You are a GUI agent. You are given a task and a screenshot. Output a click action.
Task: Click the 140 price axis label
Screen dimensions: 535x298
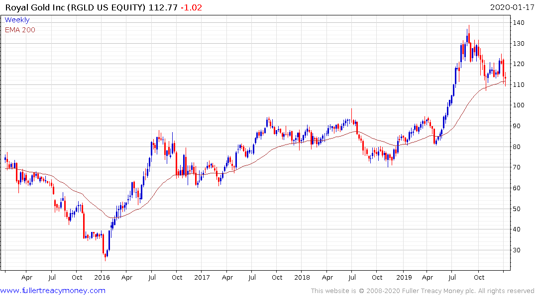(518, 23)
